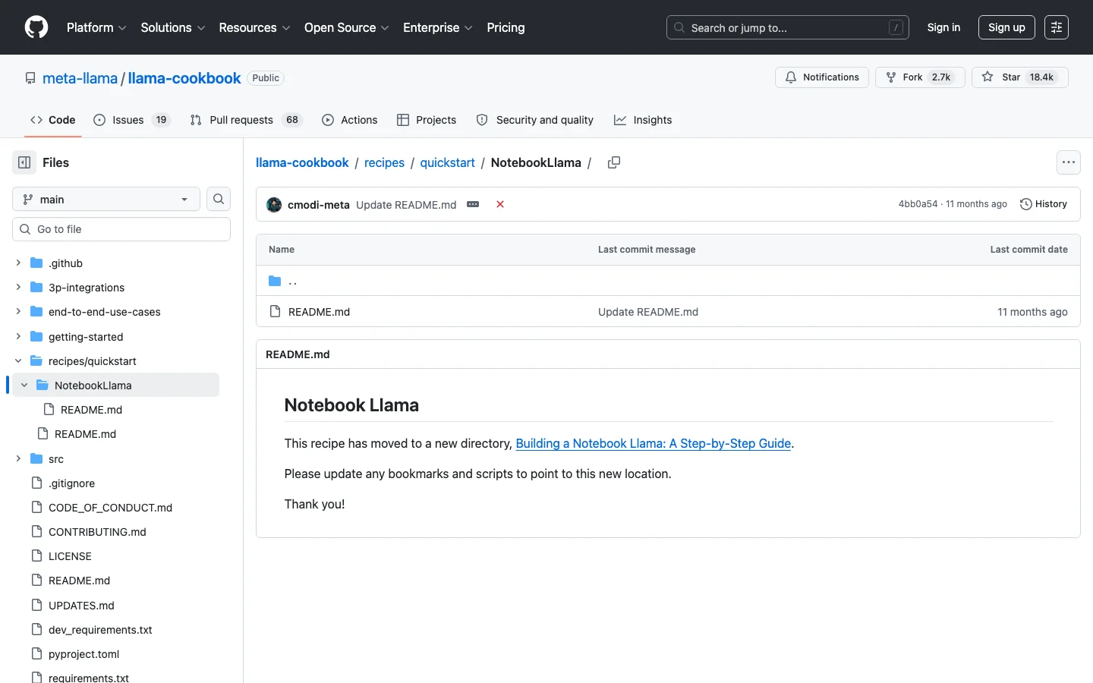1093x683 pixels.
Task: Fork the repository
Action: [920, 77]
